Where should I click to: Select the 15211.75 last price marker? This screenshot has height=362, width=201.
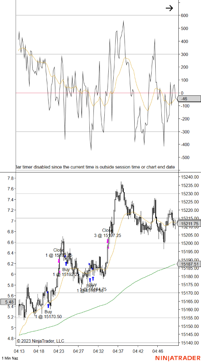click(188, 224)
